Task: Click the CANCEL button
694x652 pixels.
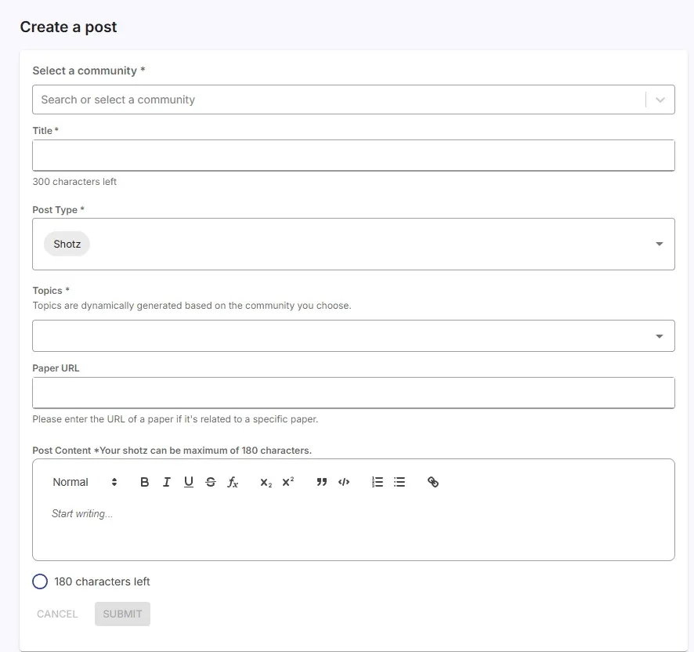Action: coord(56,614)
